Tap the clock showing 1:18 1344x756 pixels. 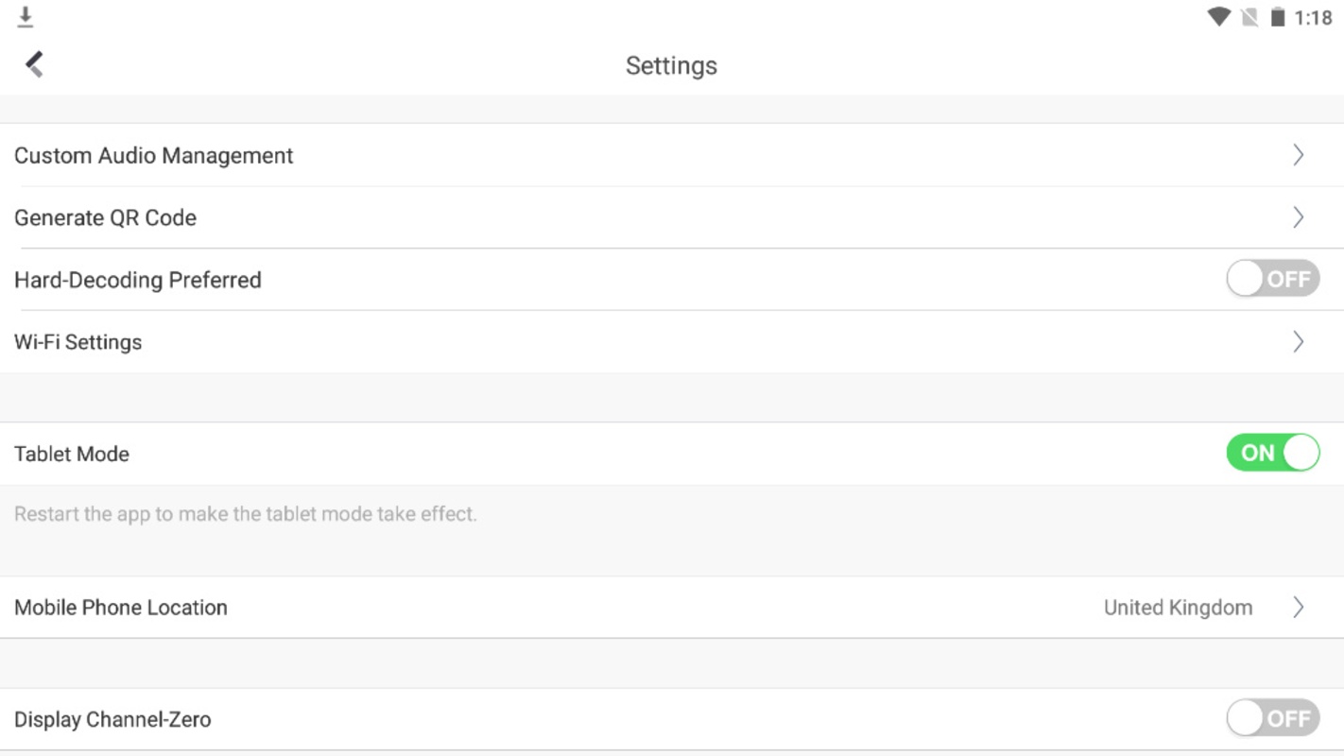tap(1314, 18)
